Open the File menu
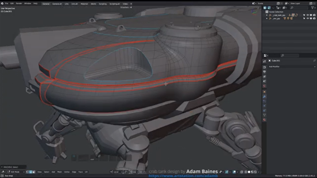Image resolution: width=317 pixels, height=178 pixels. tap(7, 3)
